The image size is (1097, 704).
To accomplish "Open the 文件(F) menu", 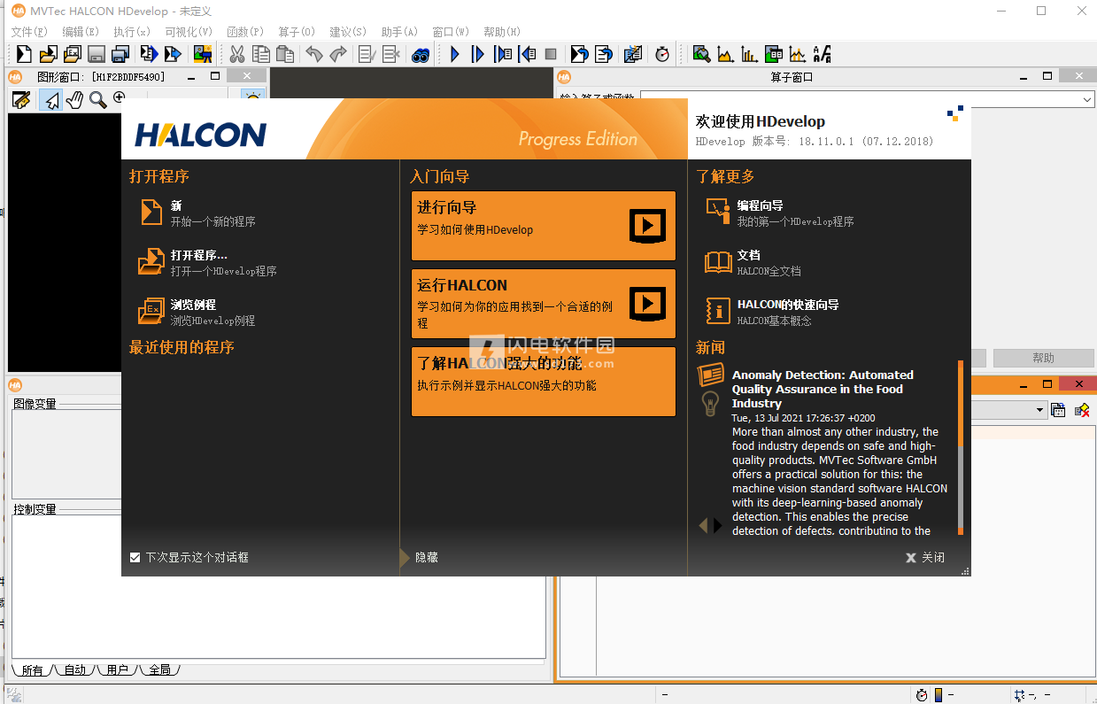I will click(29, 32).
